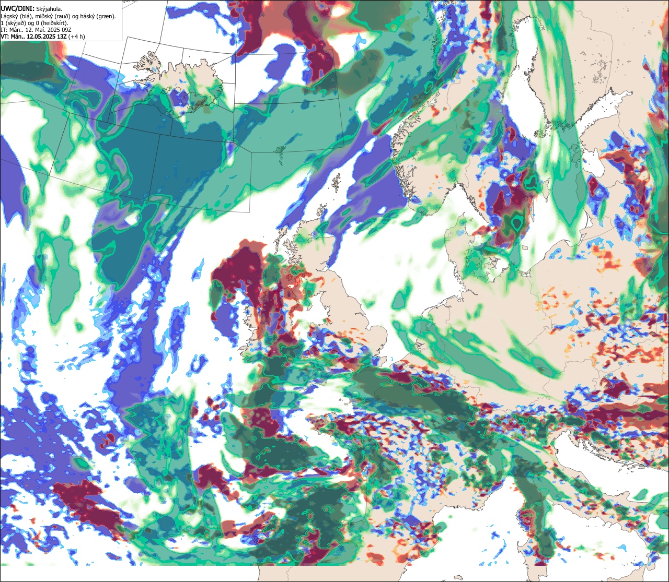Click the "1 (skýjað) og 0 (heiðskírt)." line

tap(34, 23)
